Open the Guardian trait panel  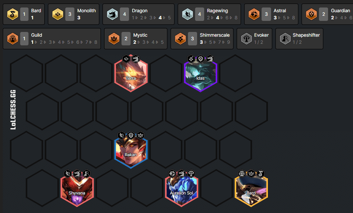pos(327,14)
